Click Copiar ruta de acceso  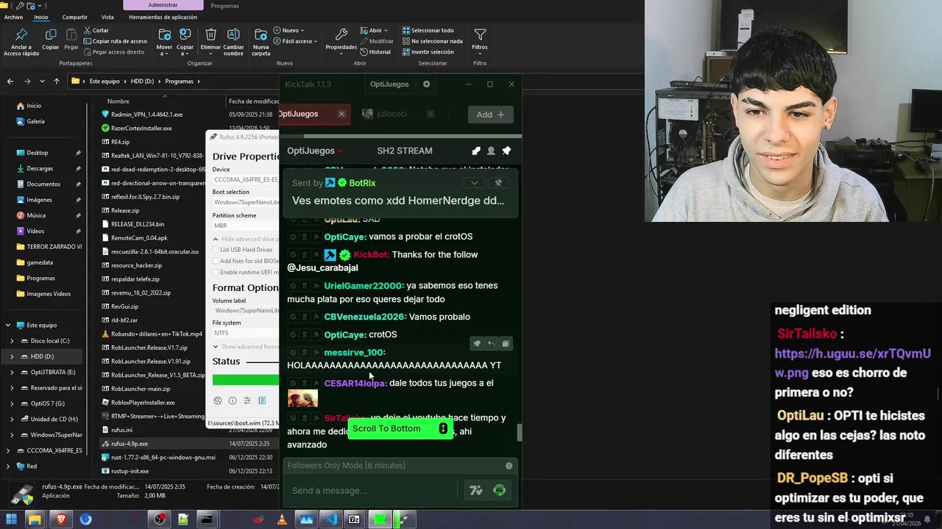[116, 41]
